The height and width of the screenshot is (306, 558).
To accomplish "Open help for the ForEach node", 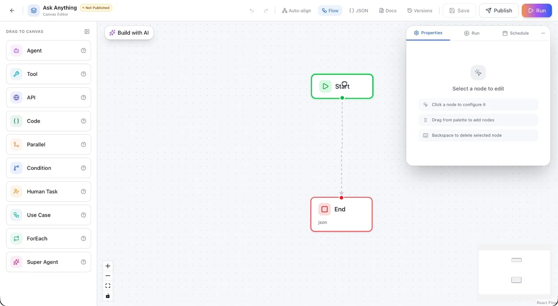I will click(x=83, y=238).
